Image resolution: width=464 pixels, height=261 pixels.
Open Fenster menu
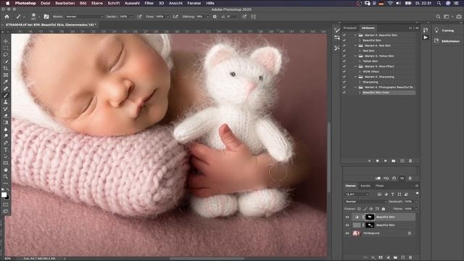(194, 3)
